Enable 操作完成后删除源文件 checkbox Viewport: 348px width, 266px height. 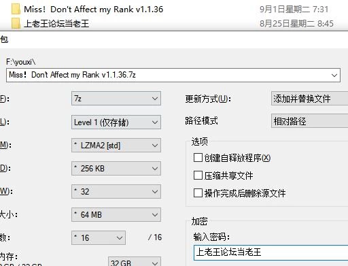(198, 193)
